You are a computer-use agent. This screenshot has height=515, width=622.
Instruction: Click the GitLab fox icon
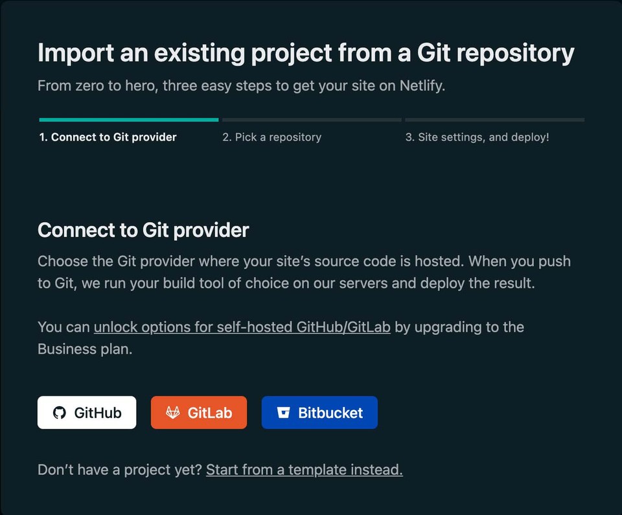click(174, 412)
